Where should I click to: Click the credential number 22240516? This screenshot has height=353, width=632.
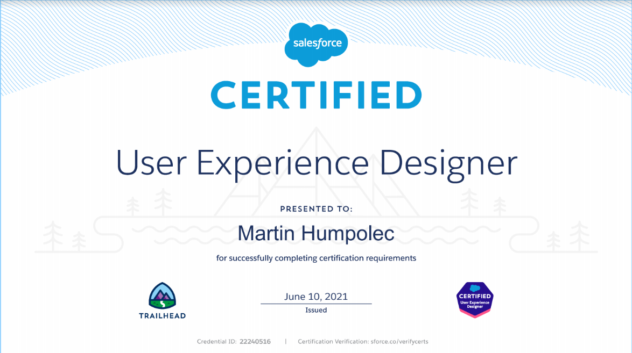[255, 341]
